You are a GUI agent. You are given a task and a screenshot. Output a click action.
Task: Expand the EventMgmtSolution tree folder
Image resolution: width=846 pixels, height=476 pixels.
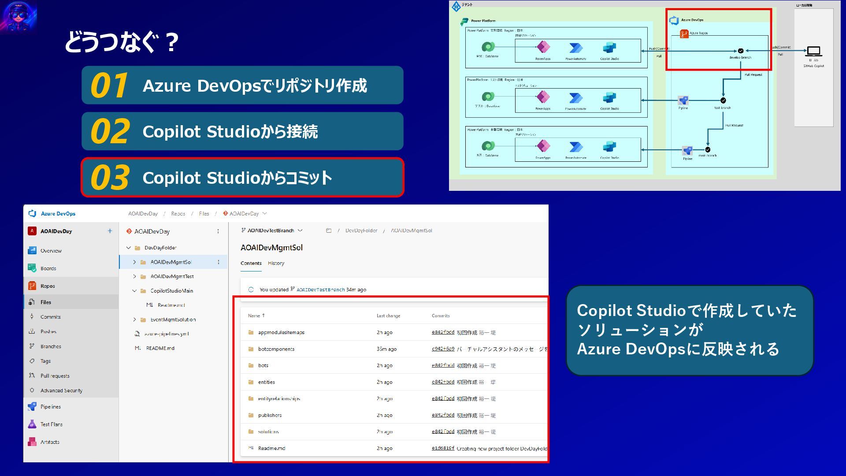click(x=134, y=320)
